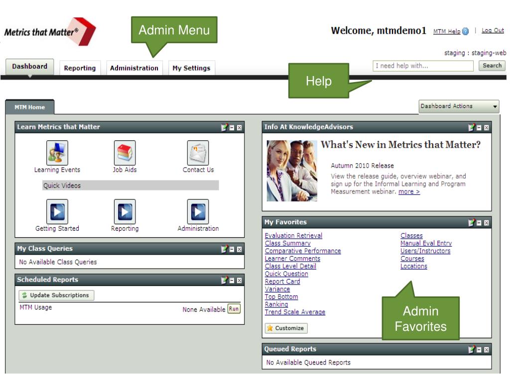Open the Variance report link

click(277, 289)
